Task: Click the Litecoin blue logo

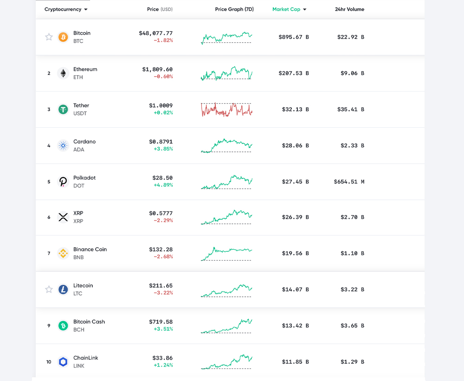Action: (63, 289)
